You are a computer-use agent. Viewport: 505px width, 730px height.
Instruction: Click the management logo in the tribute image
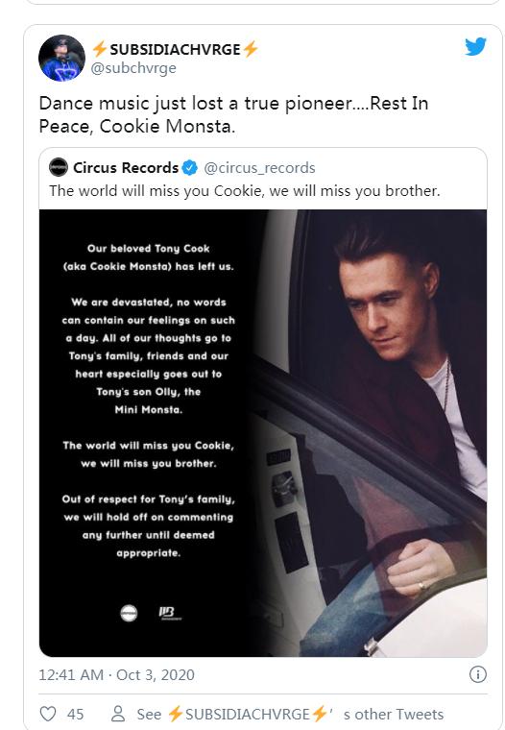pyautogui.click(x=170, y=613)
